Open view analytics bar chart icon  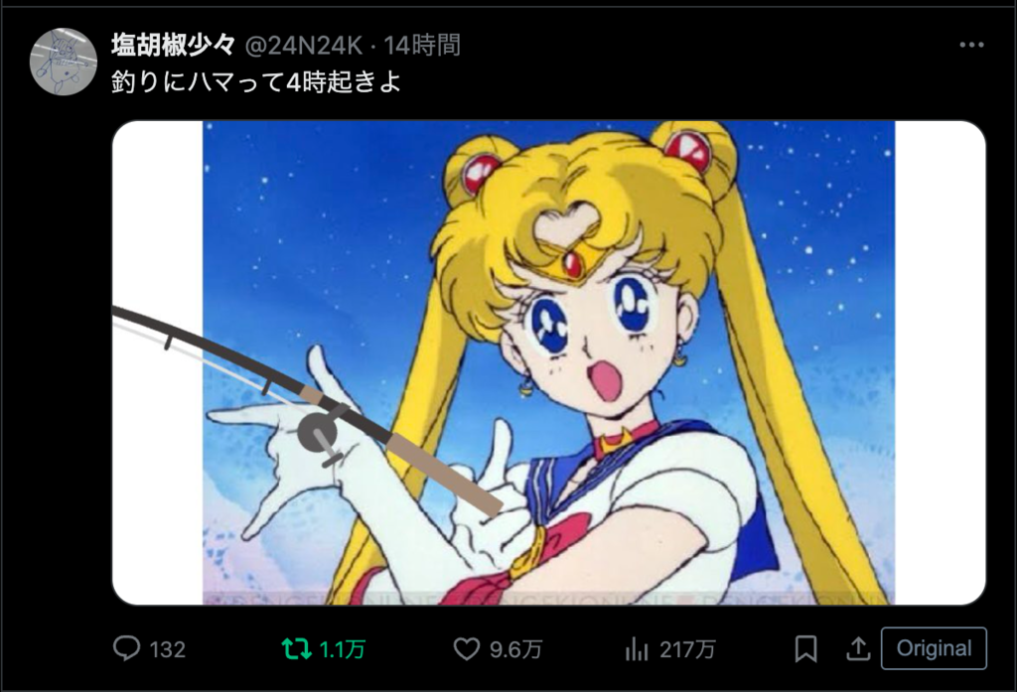point(637,648)
